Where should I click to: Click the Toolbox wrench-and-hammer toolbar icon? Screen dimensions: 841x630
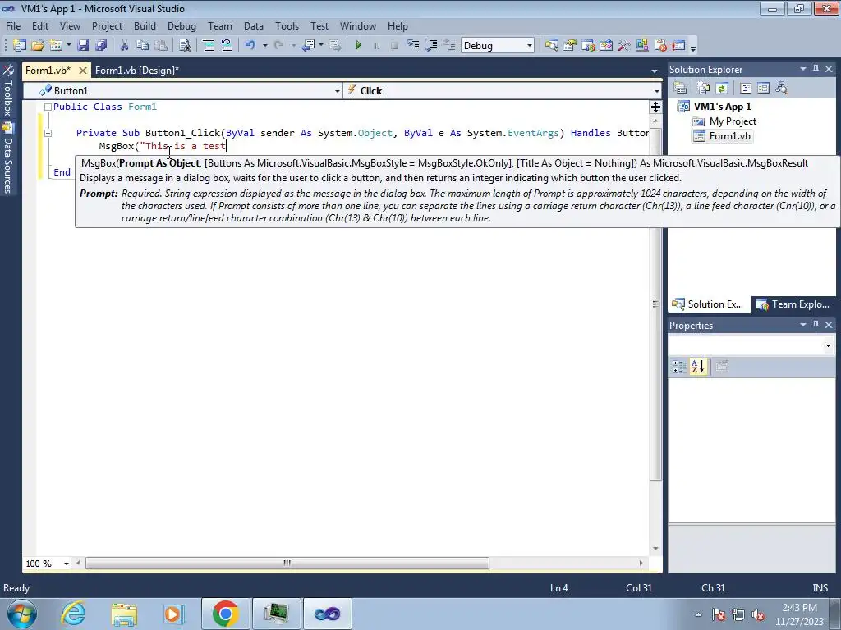[624, 46]
